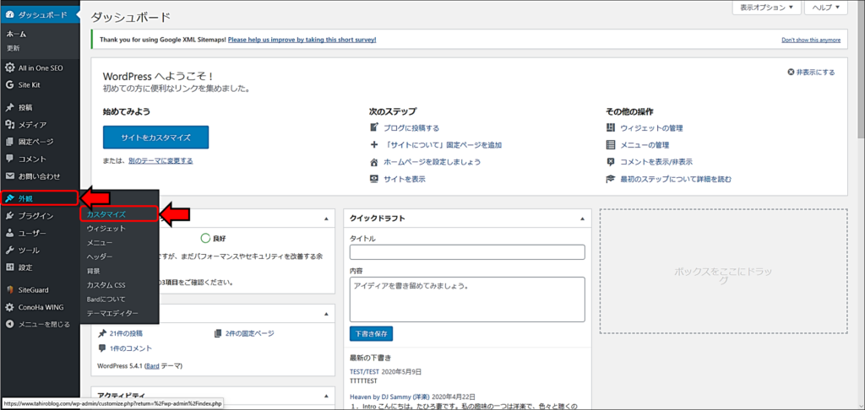Click the サイトをカスタマイズ button
865x410 pixels.
(x=155, y=138)
